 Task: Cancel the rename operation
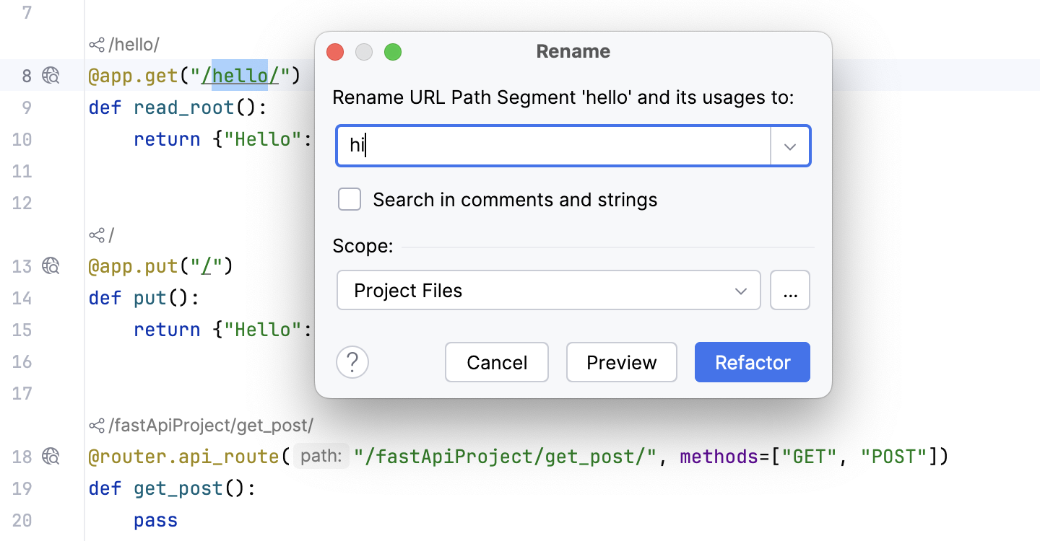[x=496, y=362]
